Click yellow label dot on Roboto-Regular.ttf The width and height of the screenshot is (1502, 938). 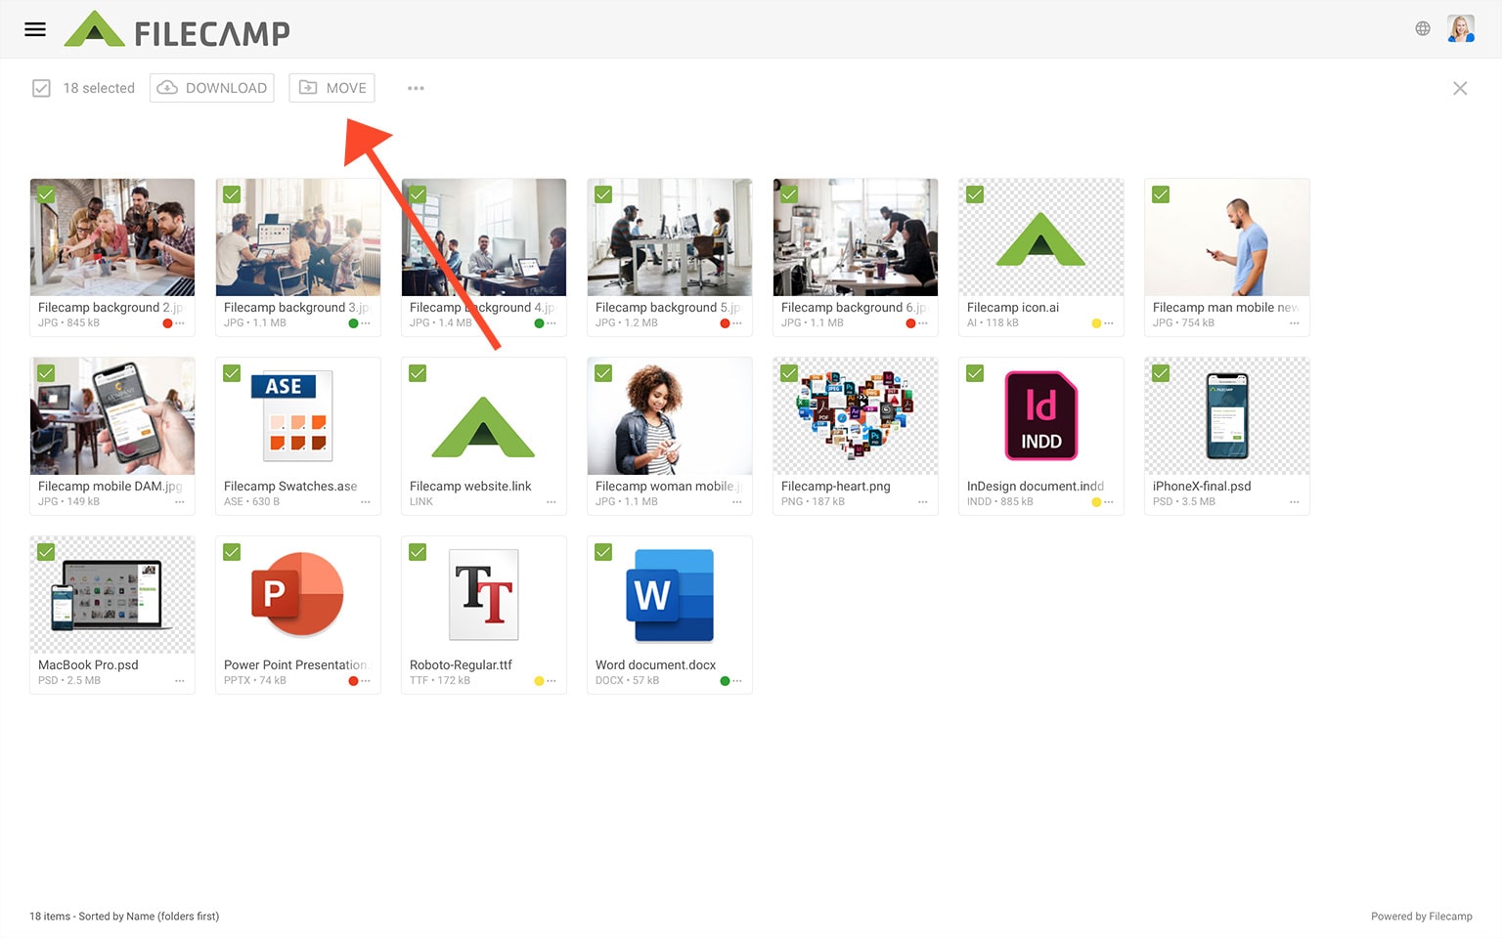(x=539, y=681)
